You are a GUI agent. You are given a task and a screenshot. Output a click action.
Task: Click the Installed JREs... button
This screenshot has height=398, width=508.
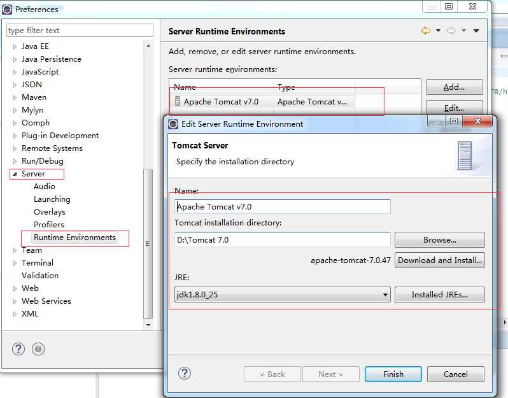coord(440,295)
